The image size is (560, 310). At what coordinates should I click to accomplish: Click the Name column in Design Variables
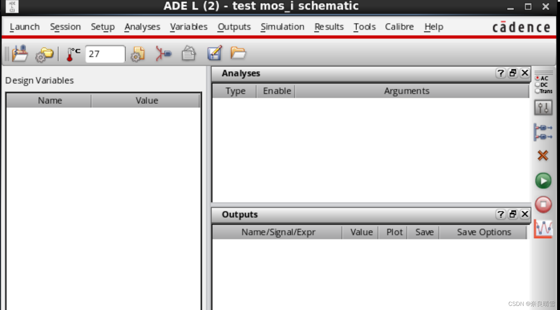coord(50,100)
